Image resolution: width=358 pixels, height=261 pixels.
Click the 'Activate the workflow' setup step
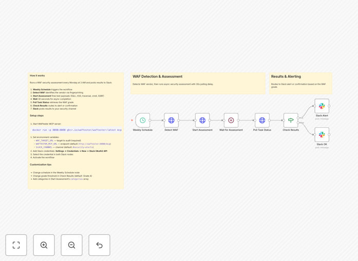pyautogui.click(x=44, y=157)
